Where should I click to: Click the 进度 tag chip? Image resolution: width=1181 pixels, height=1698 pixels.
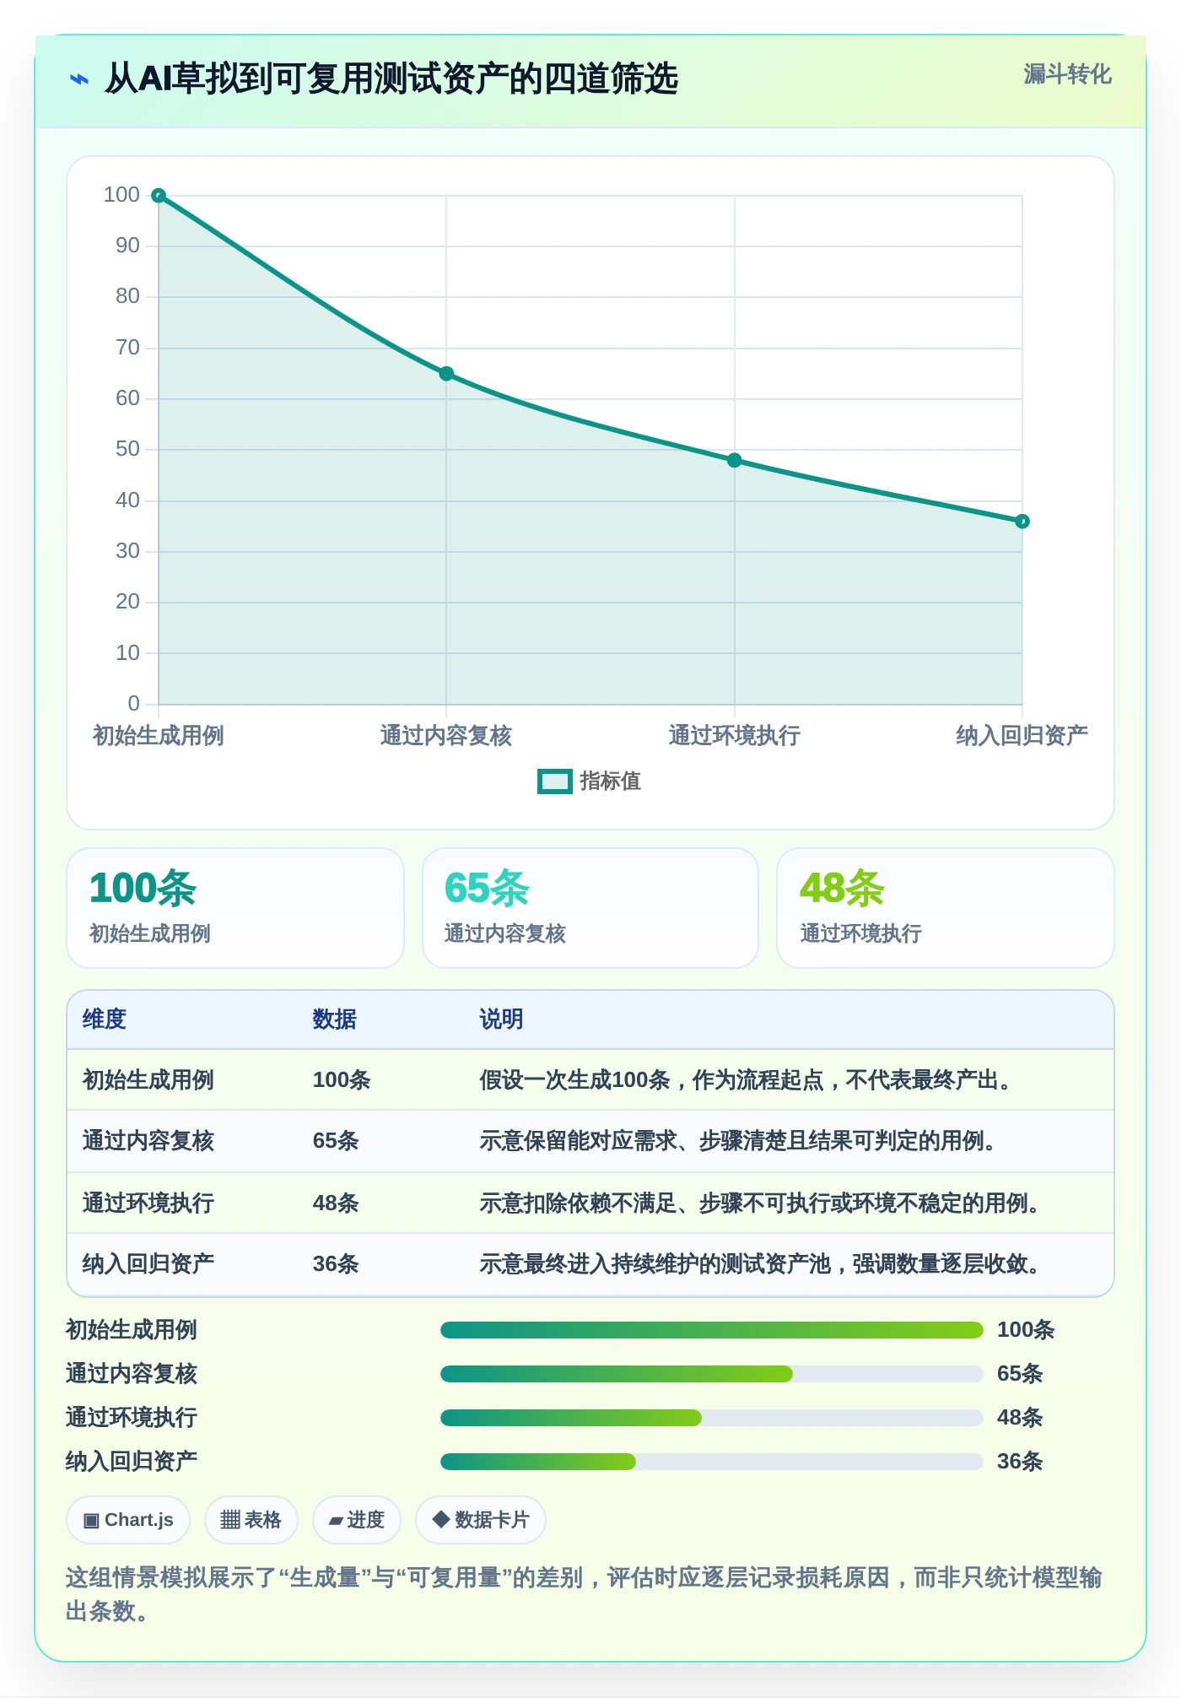pos(357,1520)
